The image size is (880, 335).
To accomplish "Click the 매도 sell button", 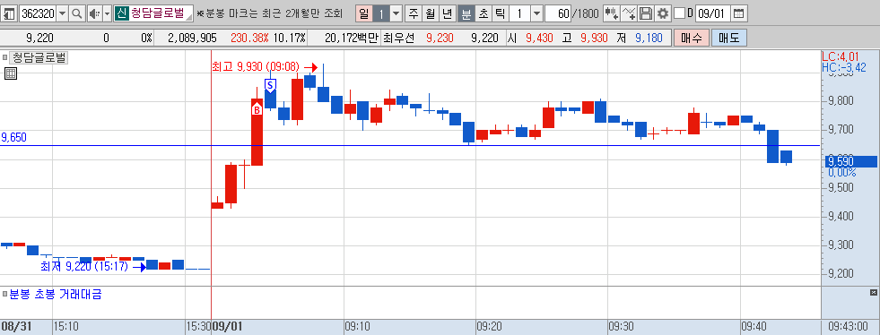I will [x=729, y=39].
